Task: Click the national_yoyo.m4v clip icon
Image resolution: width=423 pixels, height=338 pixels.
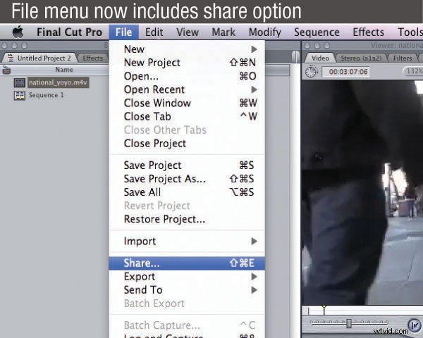Action: (x=20, y=82)
